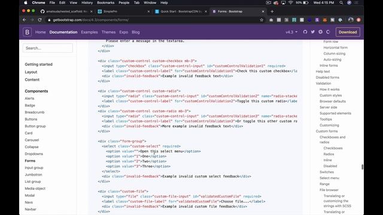Close the SimplePm tab

pos(148,11)
